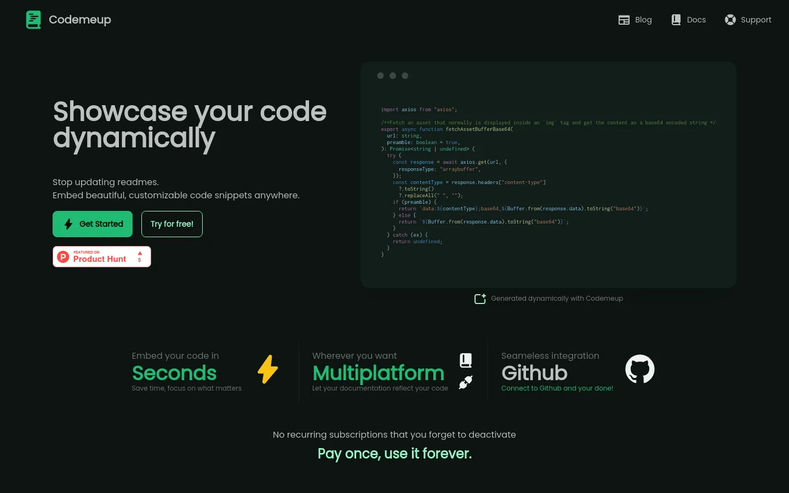The height and width of the screenshot is (493, 789).
Task: Click the Blog newspaper icon
Action: coord(624,20)
